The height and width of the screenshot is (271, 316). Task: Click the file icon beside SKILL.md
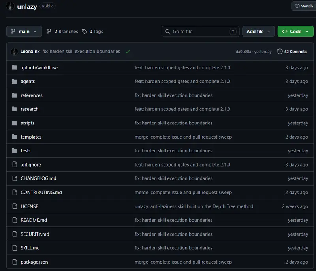tap(15, 248)
